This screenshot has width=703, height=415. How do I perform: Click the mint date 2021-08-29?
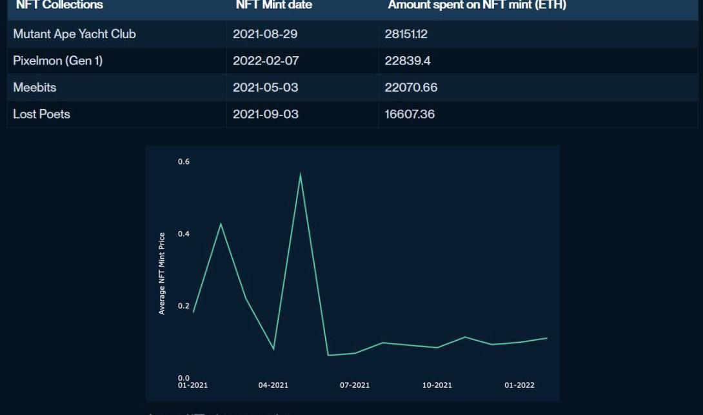pyautogui.click(x=265, y=34)
